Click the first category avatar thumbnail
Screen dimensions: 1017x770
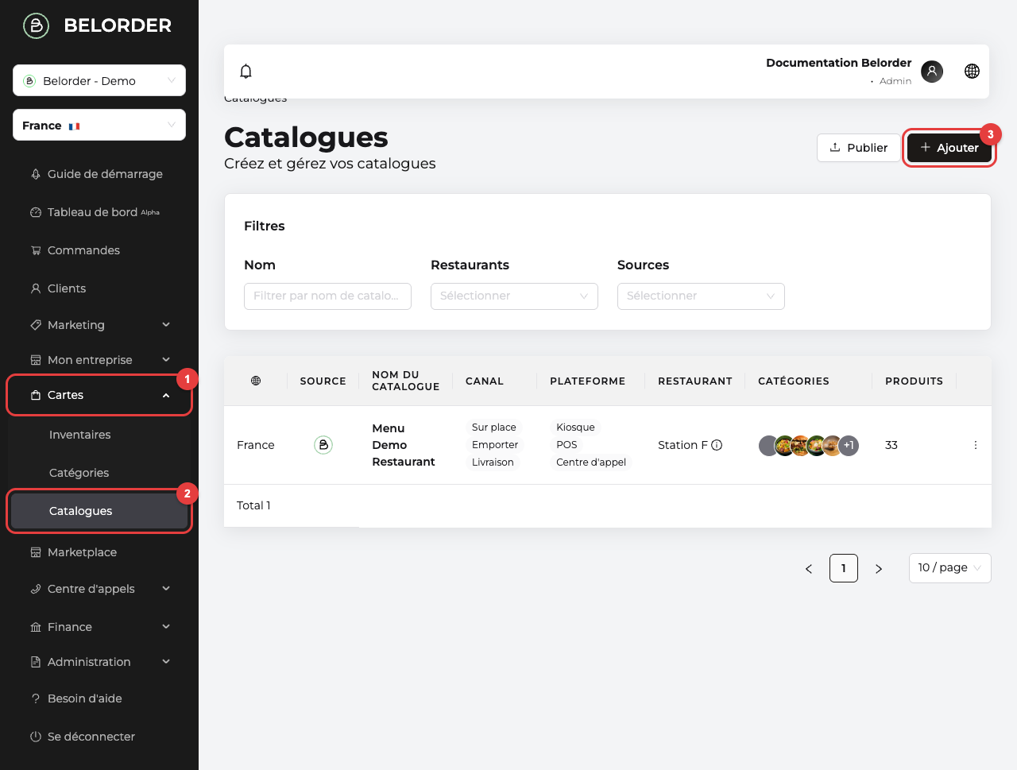[x=768, y=446]
